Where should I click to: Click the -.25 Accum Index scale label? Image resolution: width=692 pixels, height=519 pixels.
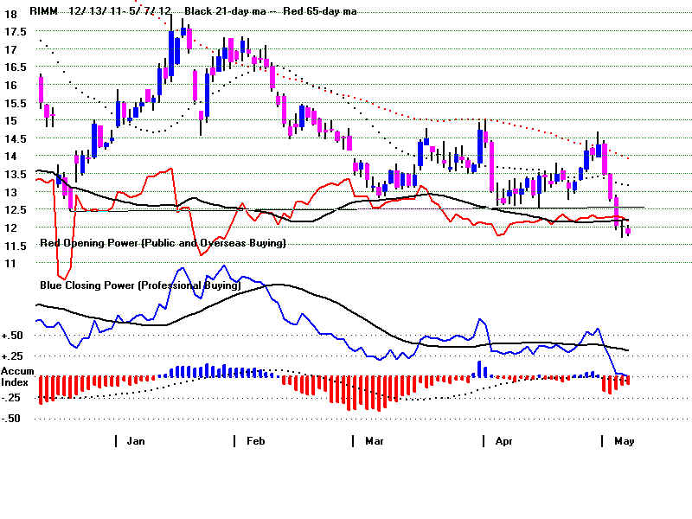click(11, 397)
